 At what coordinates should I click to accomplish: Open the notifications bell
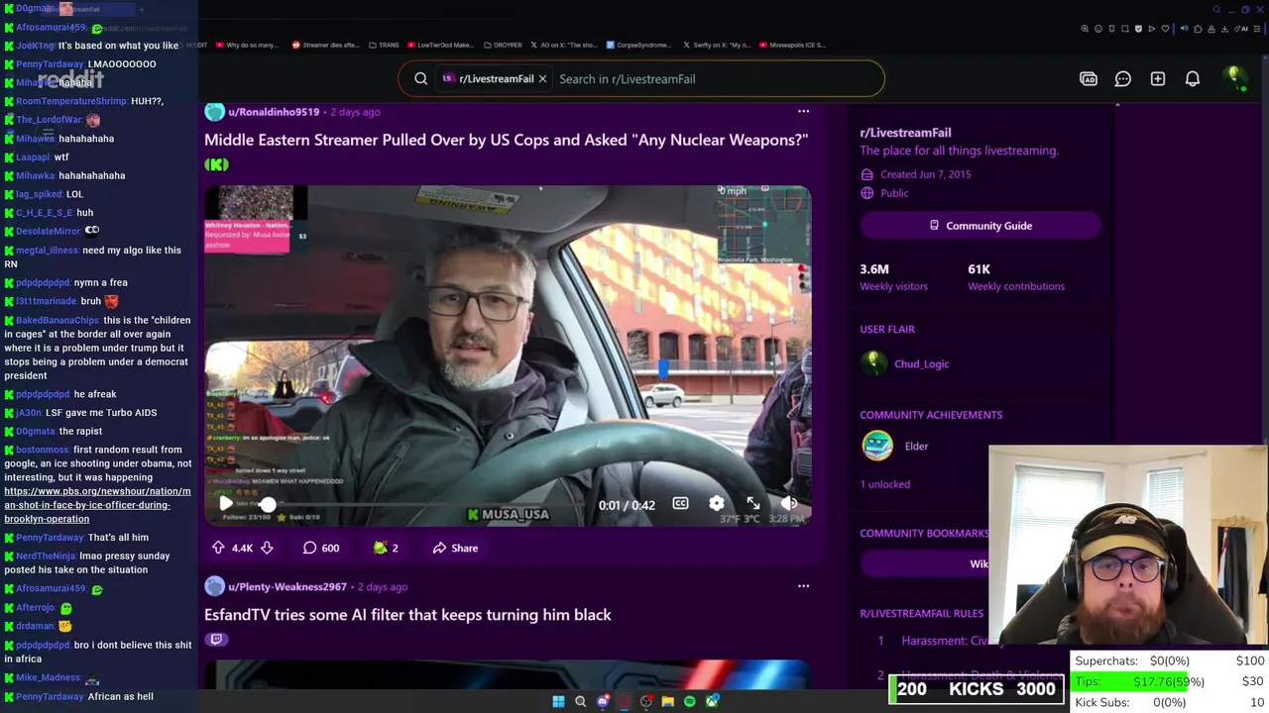click(1193, 78)
